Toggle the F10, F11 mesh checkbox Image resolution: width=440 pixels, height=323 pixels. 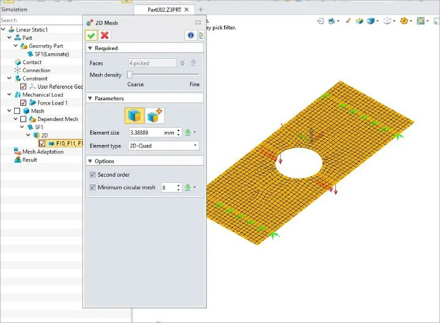click(x=42, y=143)
